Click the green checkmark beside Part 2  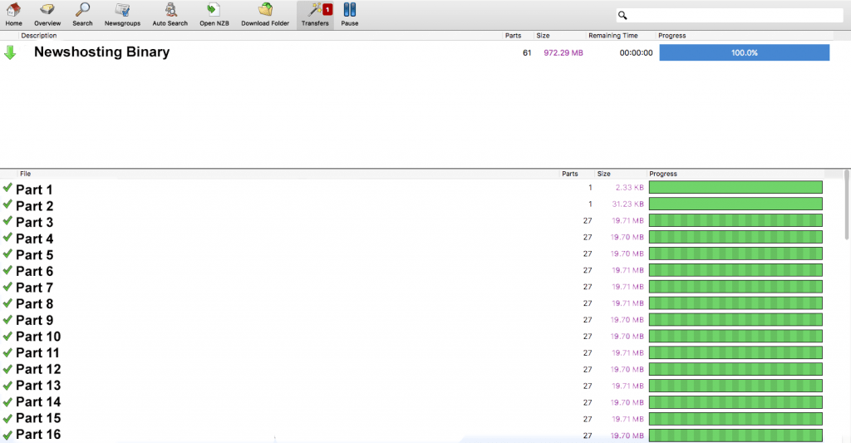pyautogui.click(x=7, y=204)
